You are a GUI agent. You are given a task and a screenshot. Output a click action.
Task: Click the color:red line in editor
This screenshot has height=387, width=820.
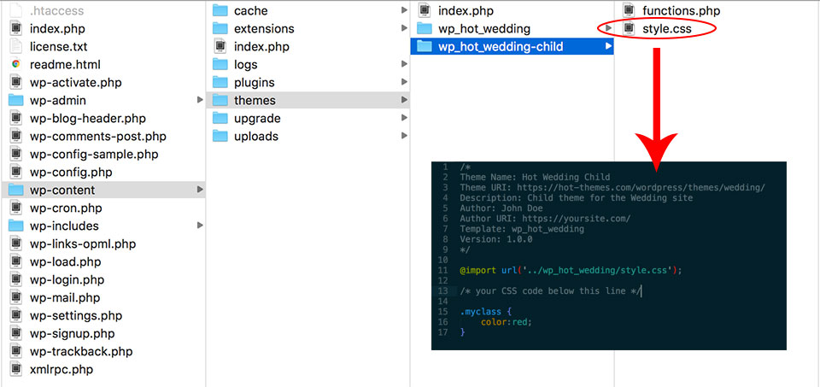pos(507,322)
